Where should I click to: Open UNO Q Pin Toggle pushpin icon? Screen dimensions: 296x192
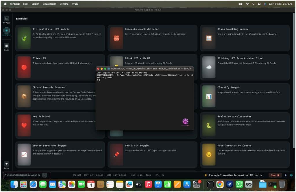pyautogui.click(x=116, y=154)
